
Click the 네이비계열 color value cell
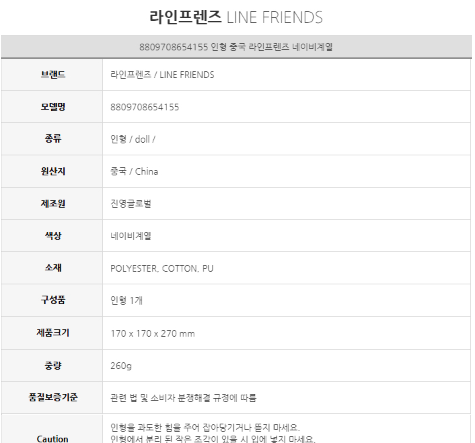[x=131, y=236]
